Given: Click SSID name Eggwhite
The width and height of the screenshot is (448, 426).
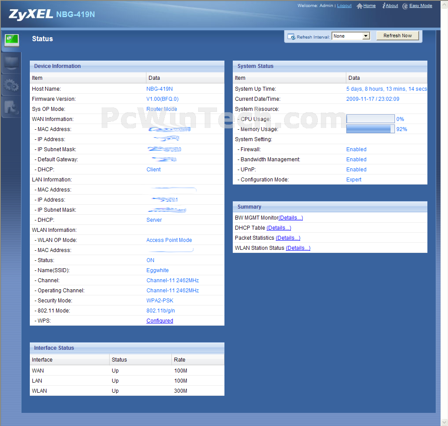Looking at the screenshot, I should (x=157, y=270).
